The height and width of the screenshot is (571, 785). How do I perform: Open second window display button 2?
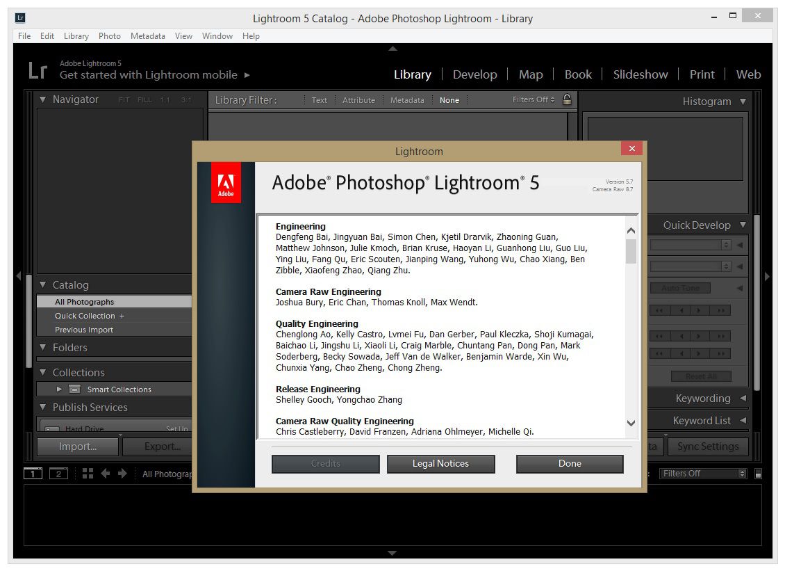click(58, 474)
